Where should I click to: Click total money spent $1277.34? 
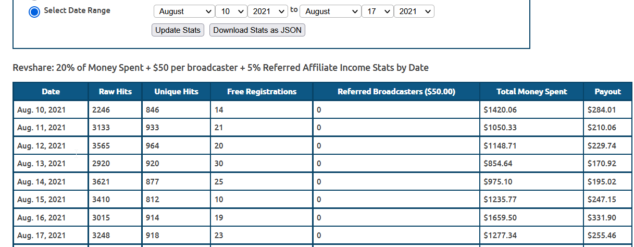coord(500,236)
